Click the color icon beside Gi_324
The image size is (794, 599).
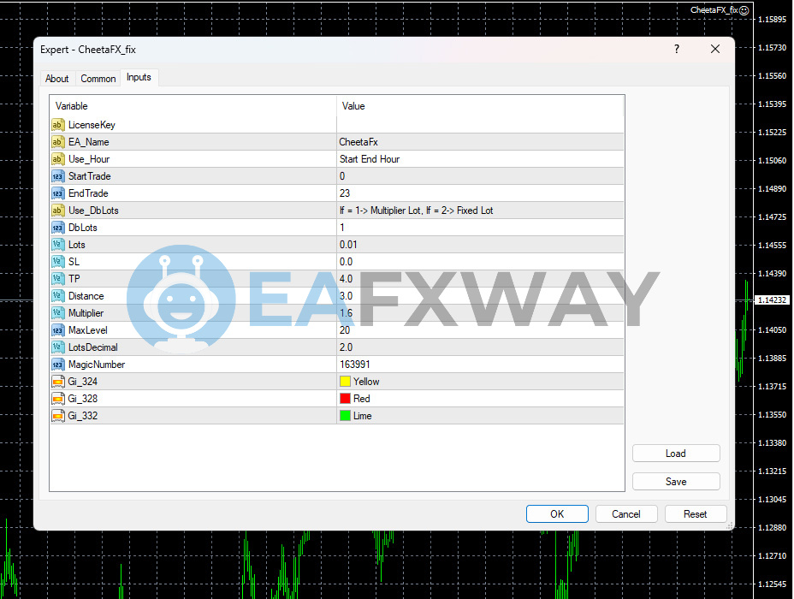pos(57,382)
